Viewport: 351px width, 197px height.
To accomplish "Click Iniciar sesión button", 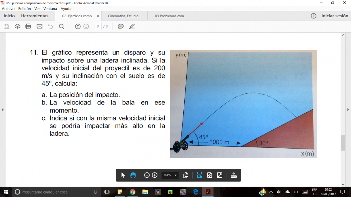I will (335, 16).
